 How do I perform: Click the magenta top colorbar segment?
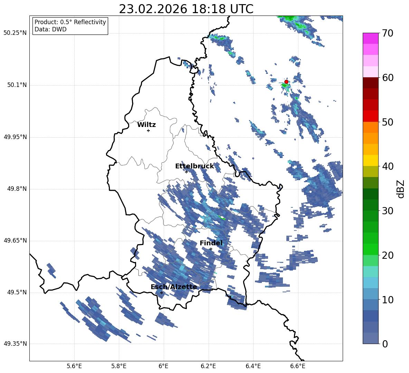pyautogui.click(x=370, y=38)
